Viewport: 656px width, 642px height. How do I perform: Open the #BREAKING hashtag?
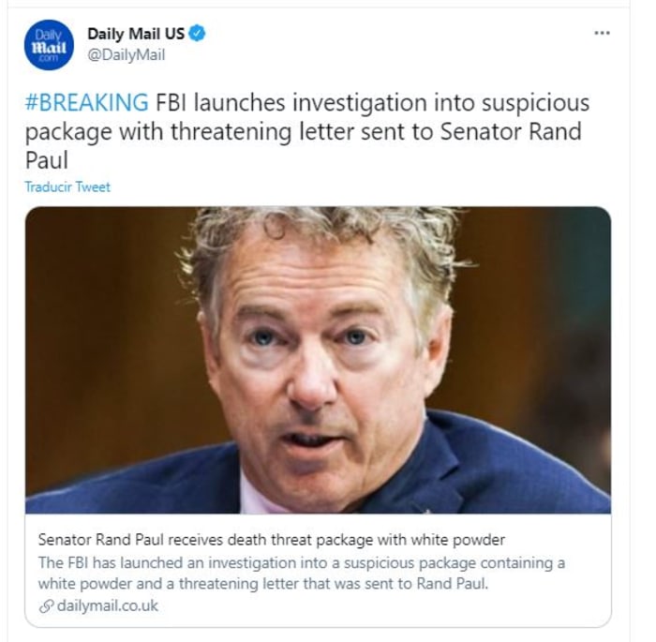click(x=86, y=103)
